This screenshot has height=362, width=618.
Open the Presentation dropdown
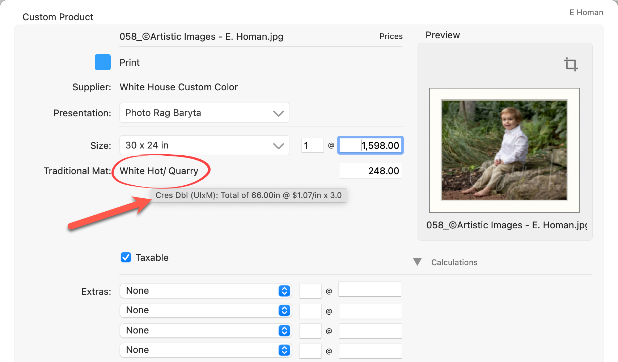pos(204,113)
